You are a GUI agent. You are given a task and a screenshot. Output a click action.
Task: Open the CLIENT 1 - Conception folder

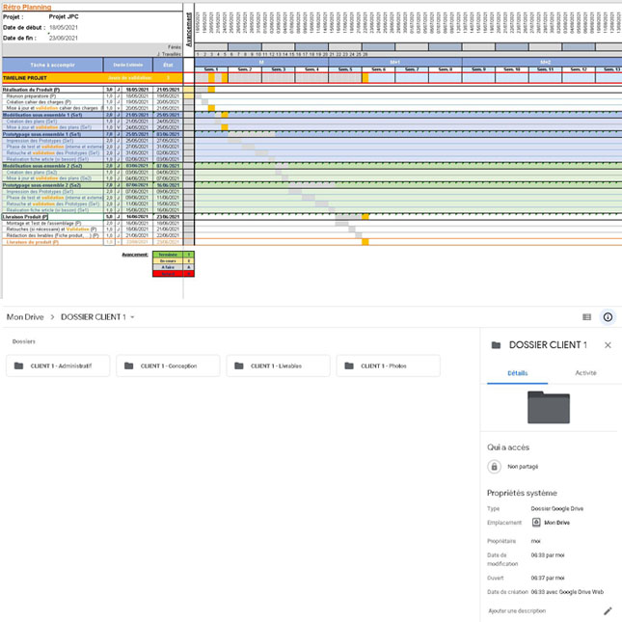coord(170,366)
